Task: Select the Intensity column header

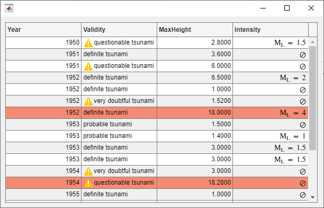Action: point(271,30)
